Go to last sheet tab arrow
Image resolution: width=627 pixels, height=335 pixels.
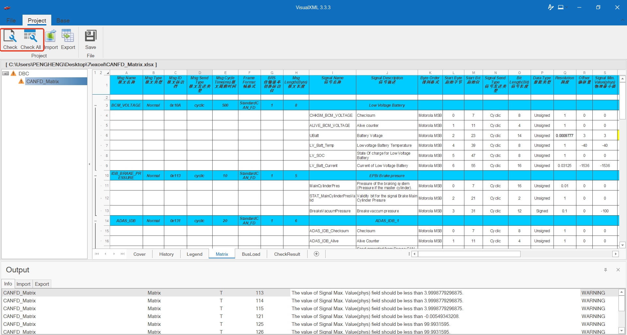tap(122, 254)
